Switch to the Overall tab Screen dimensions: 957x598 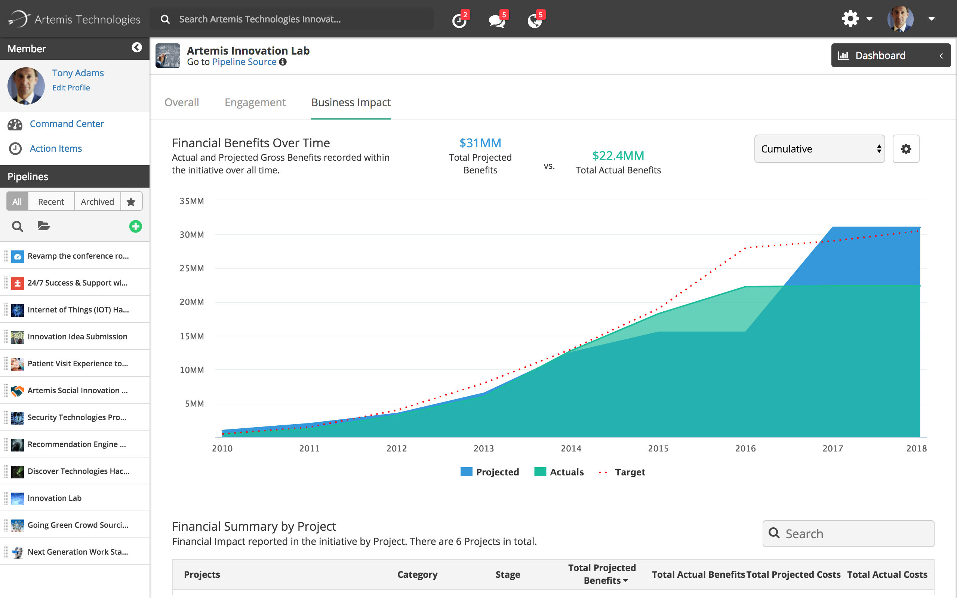[x=182, y=102]
